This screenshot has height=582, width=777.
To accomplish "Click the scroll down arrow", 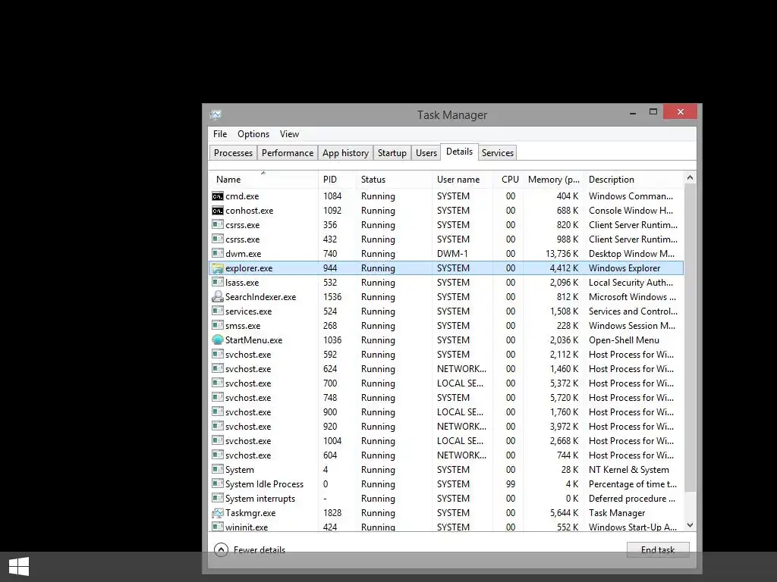I will pyautogui.click(x=690, y=525).
